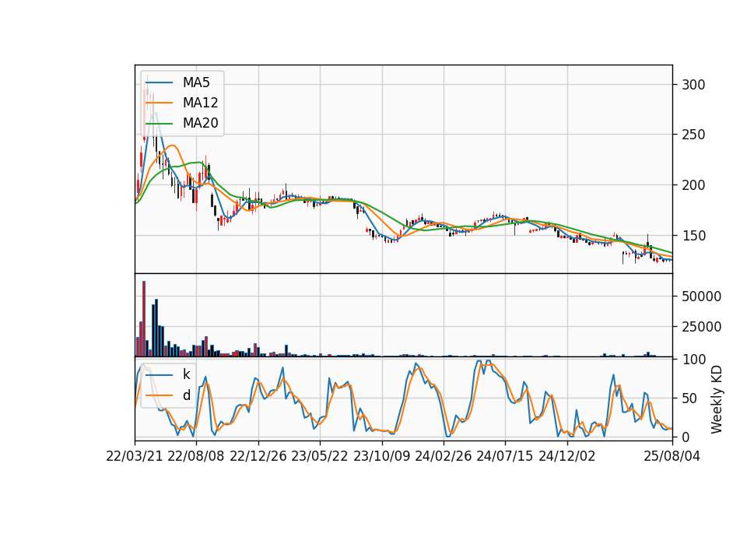
Task: Click the 24/02/26 date label
Action: pyautogui.click(x=443, y=457)
